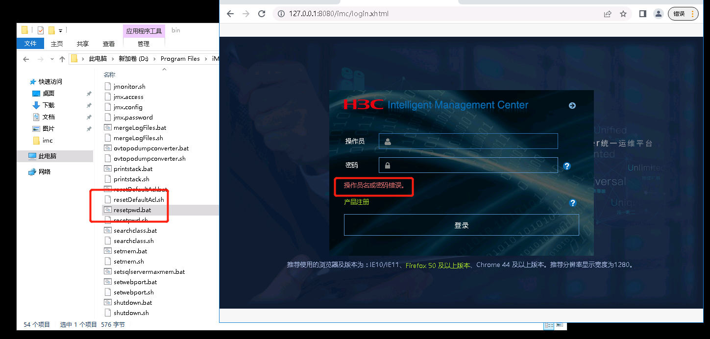Screen dimensions: 710x339
Task: Click the 错误 update button in browser toolbar
Action: 683,14
